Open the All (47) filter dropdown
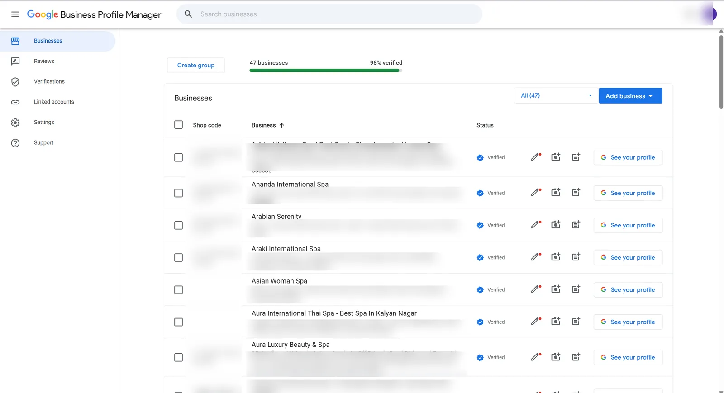Screen dimensions: 724x393 tap(556, 95)
